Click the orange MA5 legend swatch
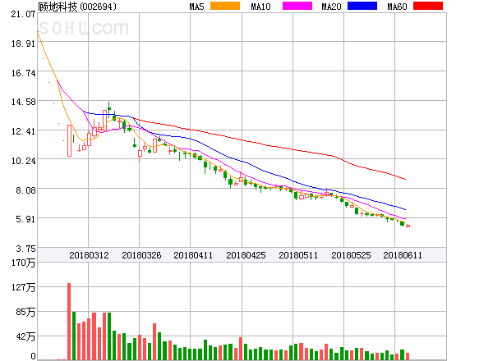493x361 pixels. [x=225, y=6]
